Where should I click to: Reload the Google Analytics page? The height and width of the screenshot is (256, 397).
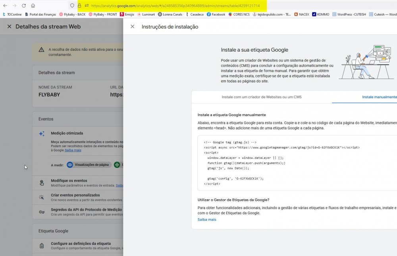pos(25,6)
